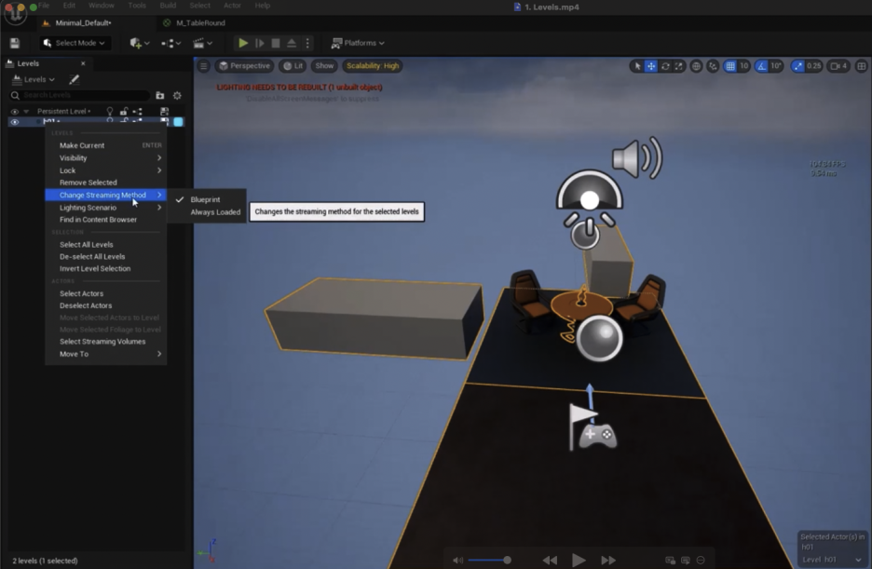Toggle lock icon on Persistent Level row
872x569 pixels.
tap(124, 111)
